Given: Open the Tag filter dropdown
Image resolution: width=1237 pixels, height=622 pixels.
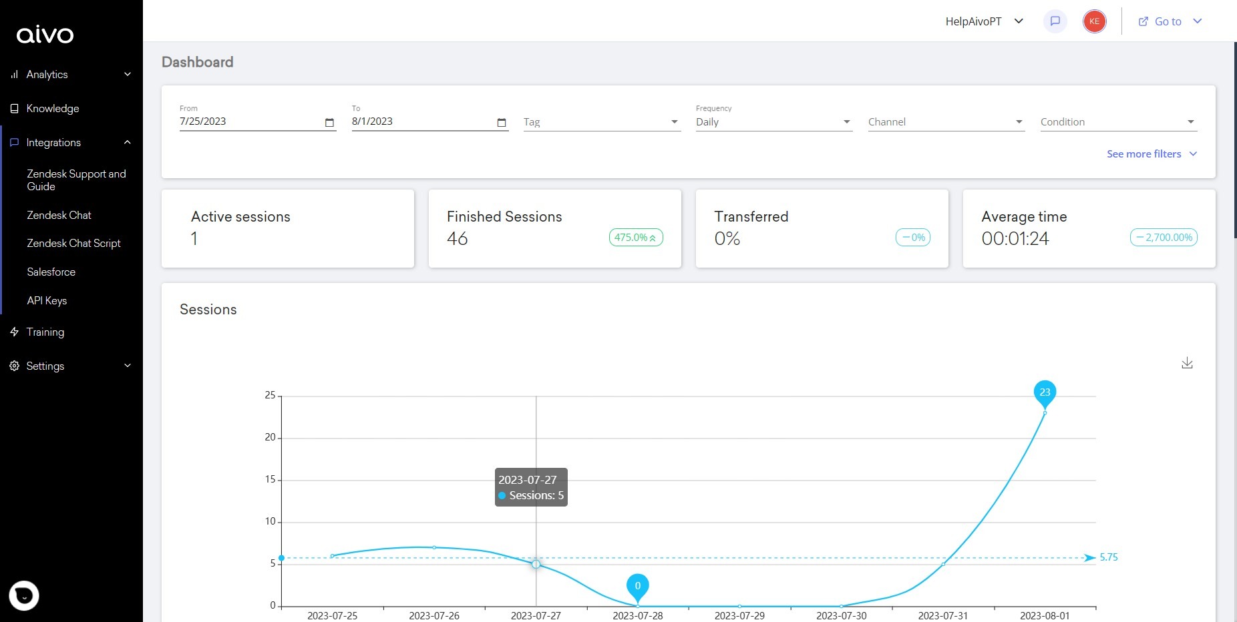Looking at the screenshot, I should point(601,122).
